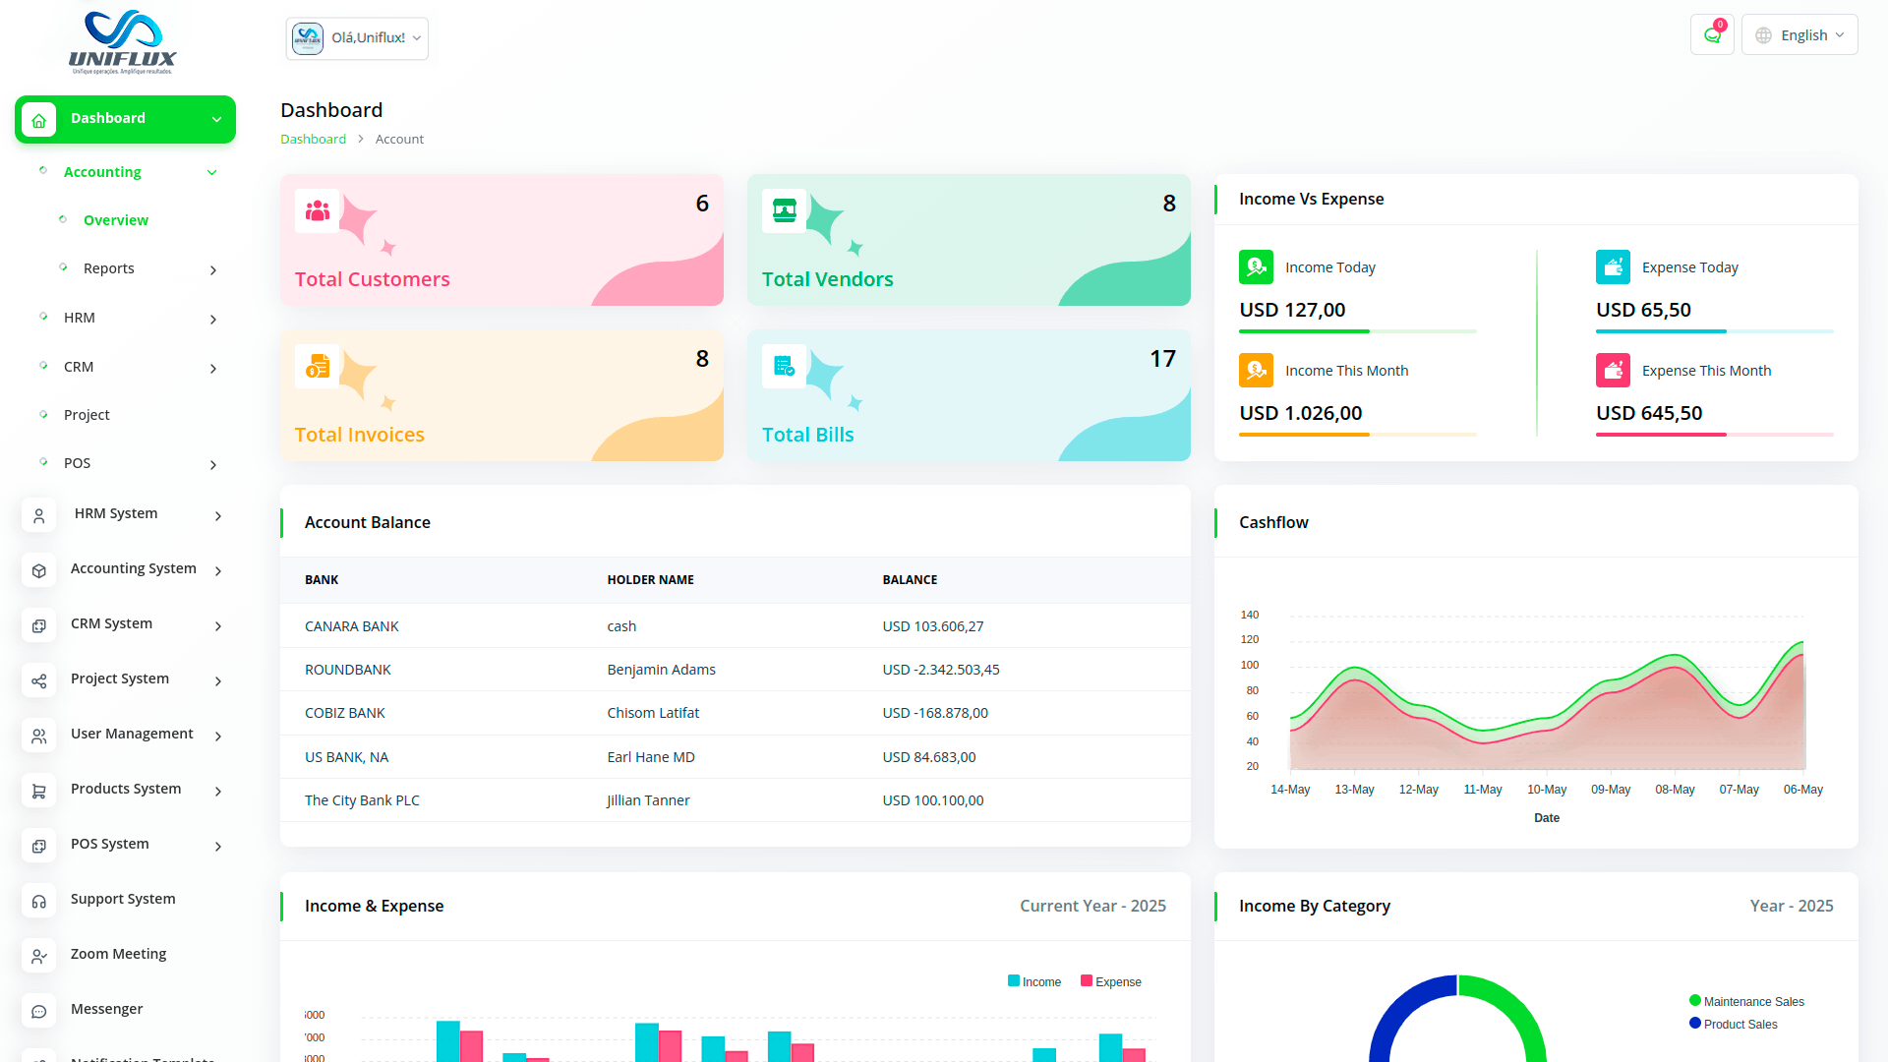This screenshot has width=1888, height=1062.
Task: Select the Overview menu item
Action: [x=116, y=220]
